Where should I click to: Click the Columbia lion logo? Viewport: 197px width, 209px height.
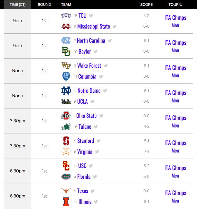(66, 76)
